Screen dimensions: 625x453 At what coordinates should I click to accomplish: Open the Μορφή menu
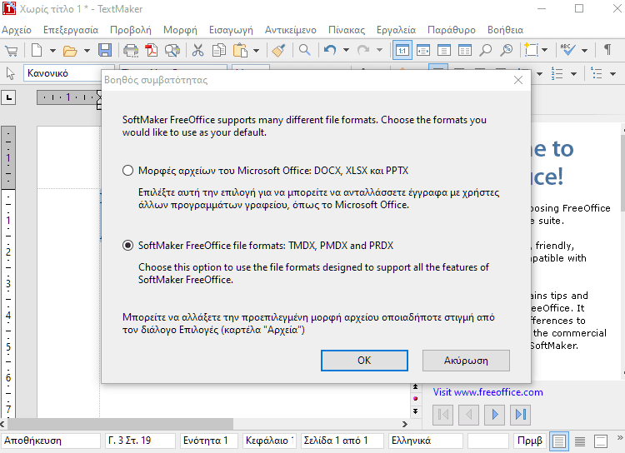pos(180,30)
